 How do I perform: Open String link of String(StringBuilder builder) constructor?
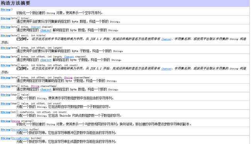5,138
